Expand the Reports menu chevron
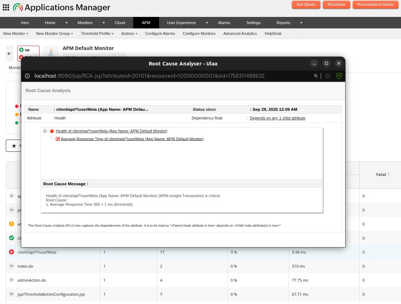Viewport: 401px width, 304px height. (301, 22)
